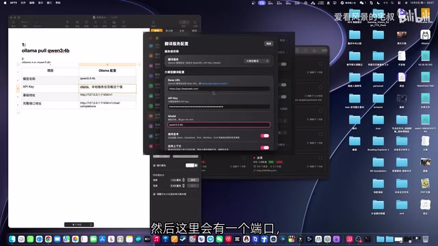The image size is (438, 246).
Task: Click the add-row handle below the table
Action: [x=18, y=112]
